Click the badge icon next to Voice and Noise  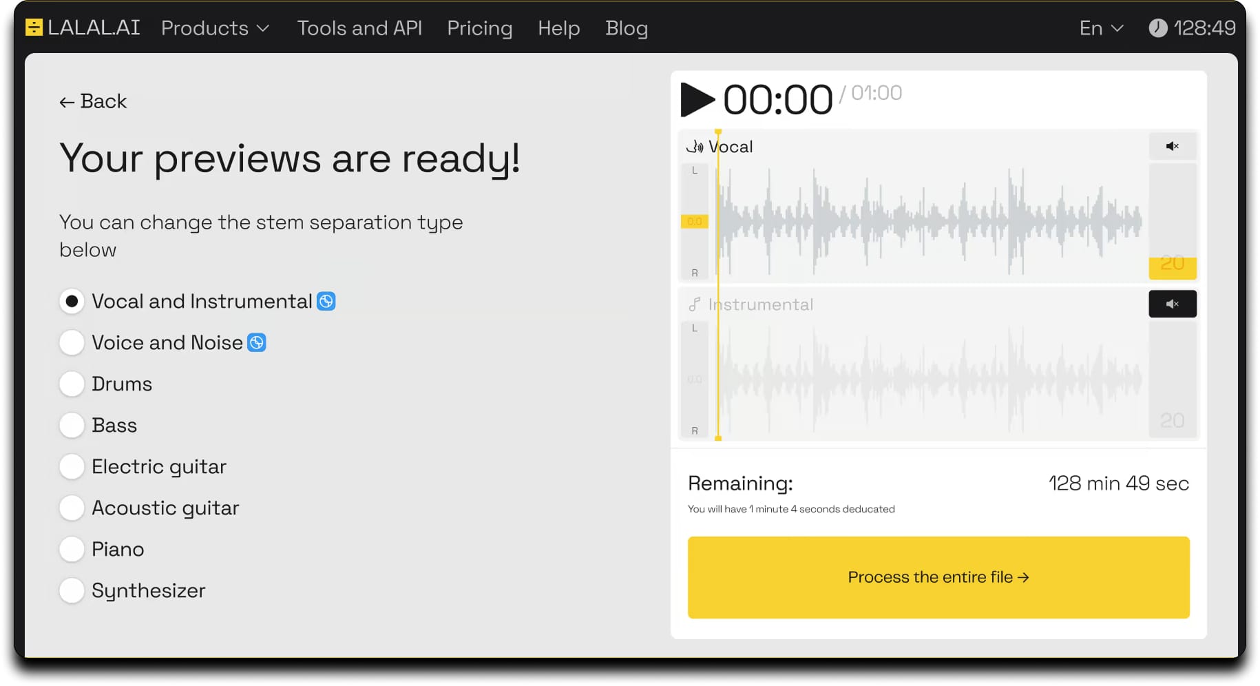[x=257, y=342]
